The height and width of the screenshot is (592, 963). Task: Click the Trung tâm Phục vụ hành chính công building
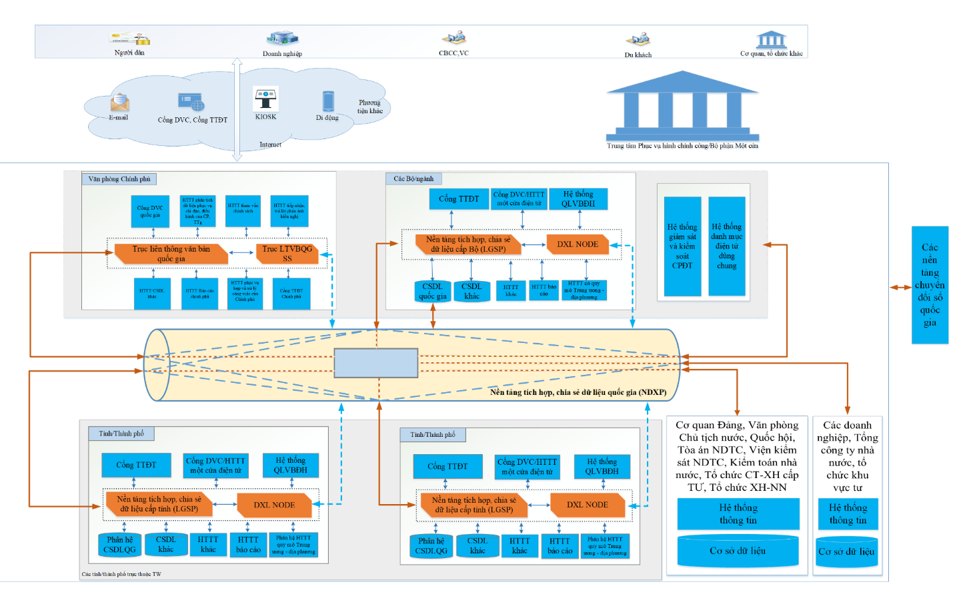click(682, 105)
